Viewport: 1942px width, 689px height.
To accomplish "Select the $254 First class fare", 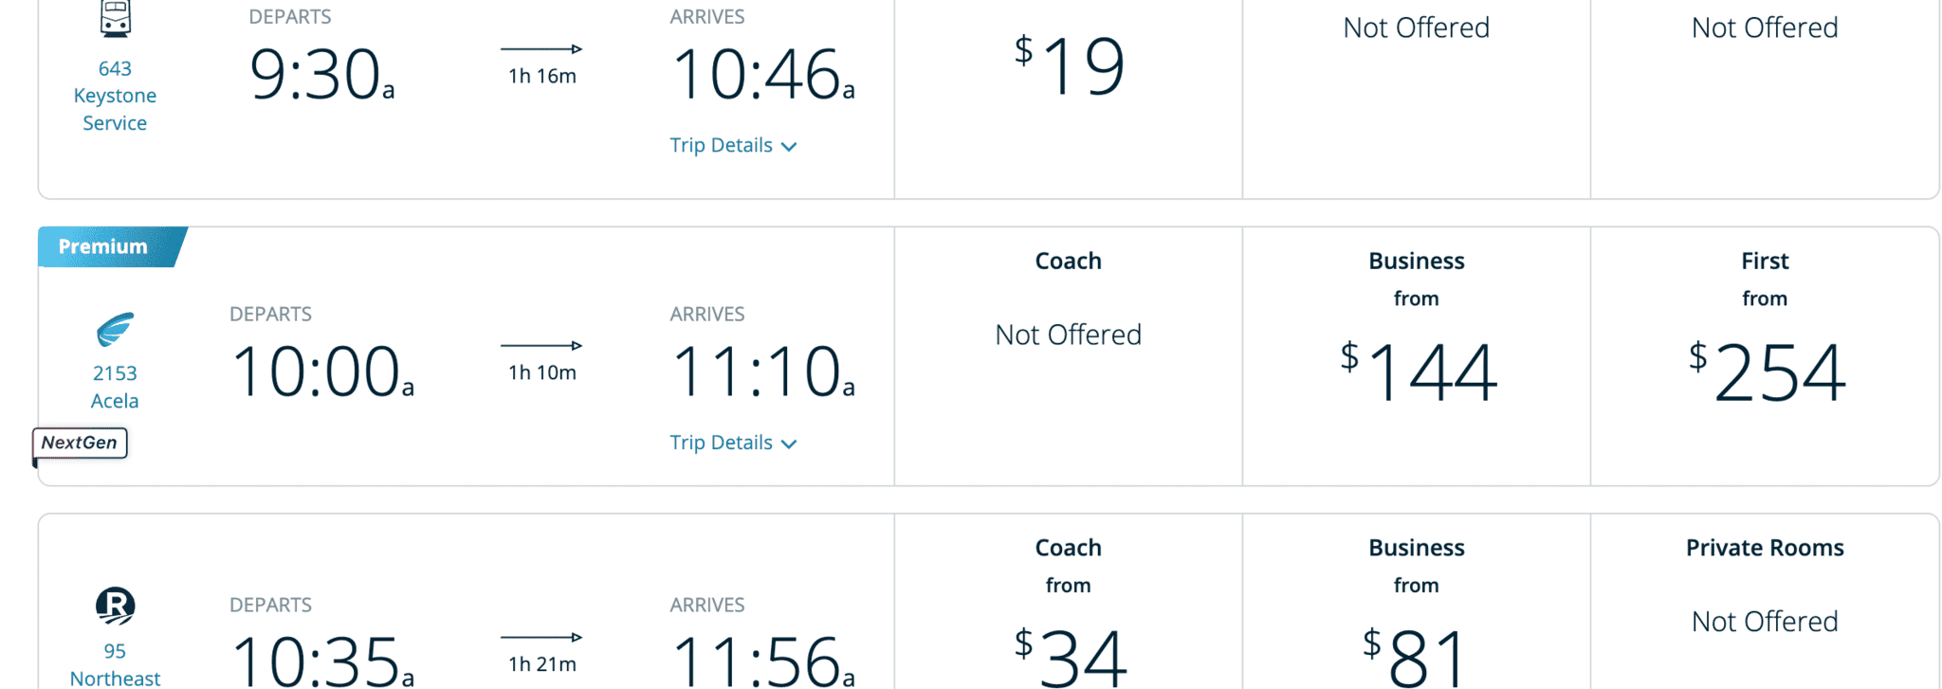I will click(1766, 372).
